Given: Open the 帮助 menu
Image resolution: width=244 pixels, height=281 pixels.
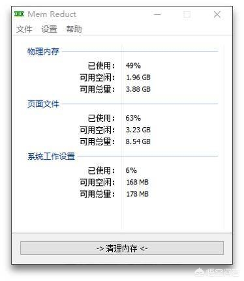Looking at the screenshot, I should tap(74, 29).
